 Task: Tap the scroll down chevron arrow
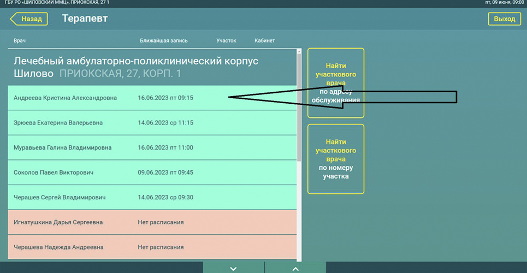233,268
